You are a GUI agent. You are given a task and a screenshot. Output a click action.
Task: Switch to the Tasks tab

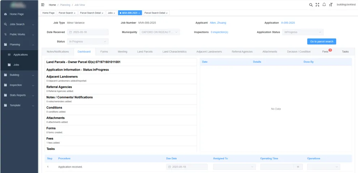click(345, 52)
